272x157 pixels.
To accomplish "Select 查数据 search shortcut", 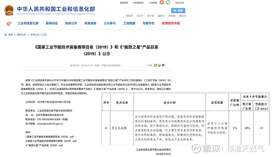I will click(172, 16).
